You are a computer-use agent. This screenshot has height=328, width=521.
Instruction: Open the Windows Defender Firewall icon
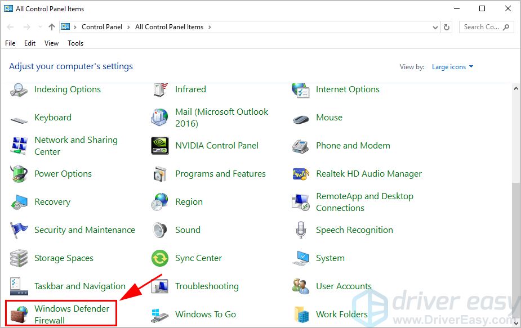pyautogui.click(x=19, y=314)
